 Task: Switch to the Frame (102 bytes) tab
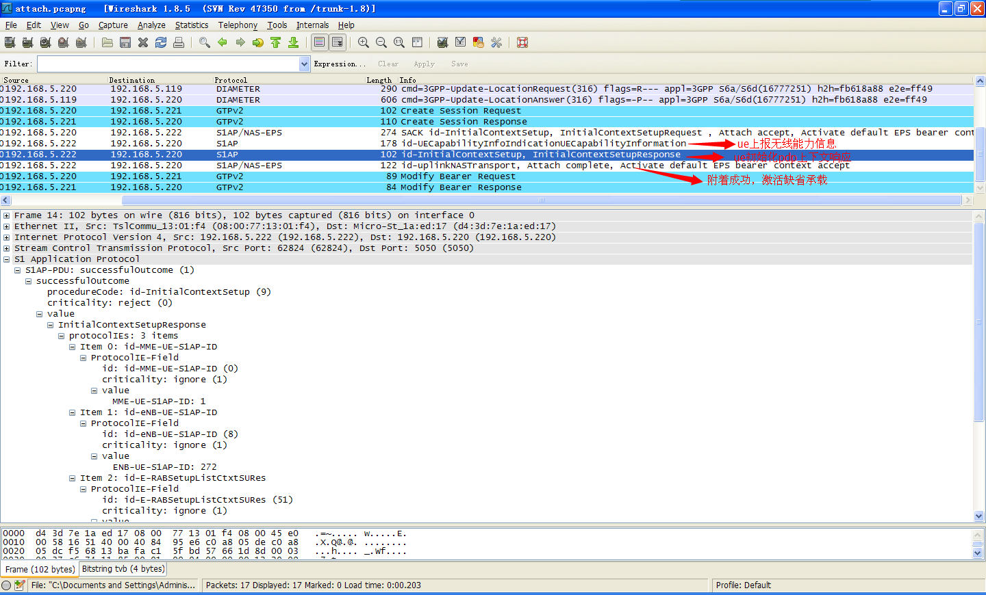pos(40,569)
